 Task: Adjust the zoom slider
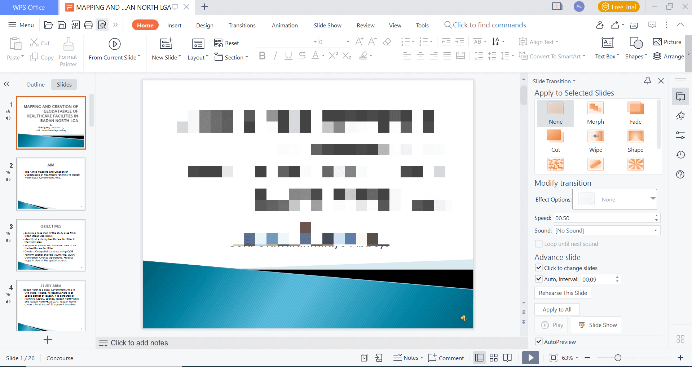pyautogui.click(x=617, y=358)
